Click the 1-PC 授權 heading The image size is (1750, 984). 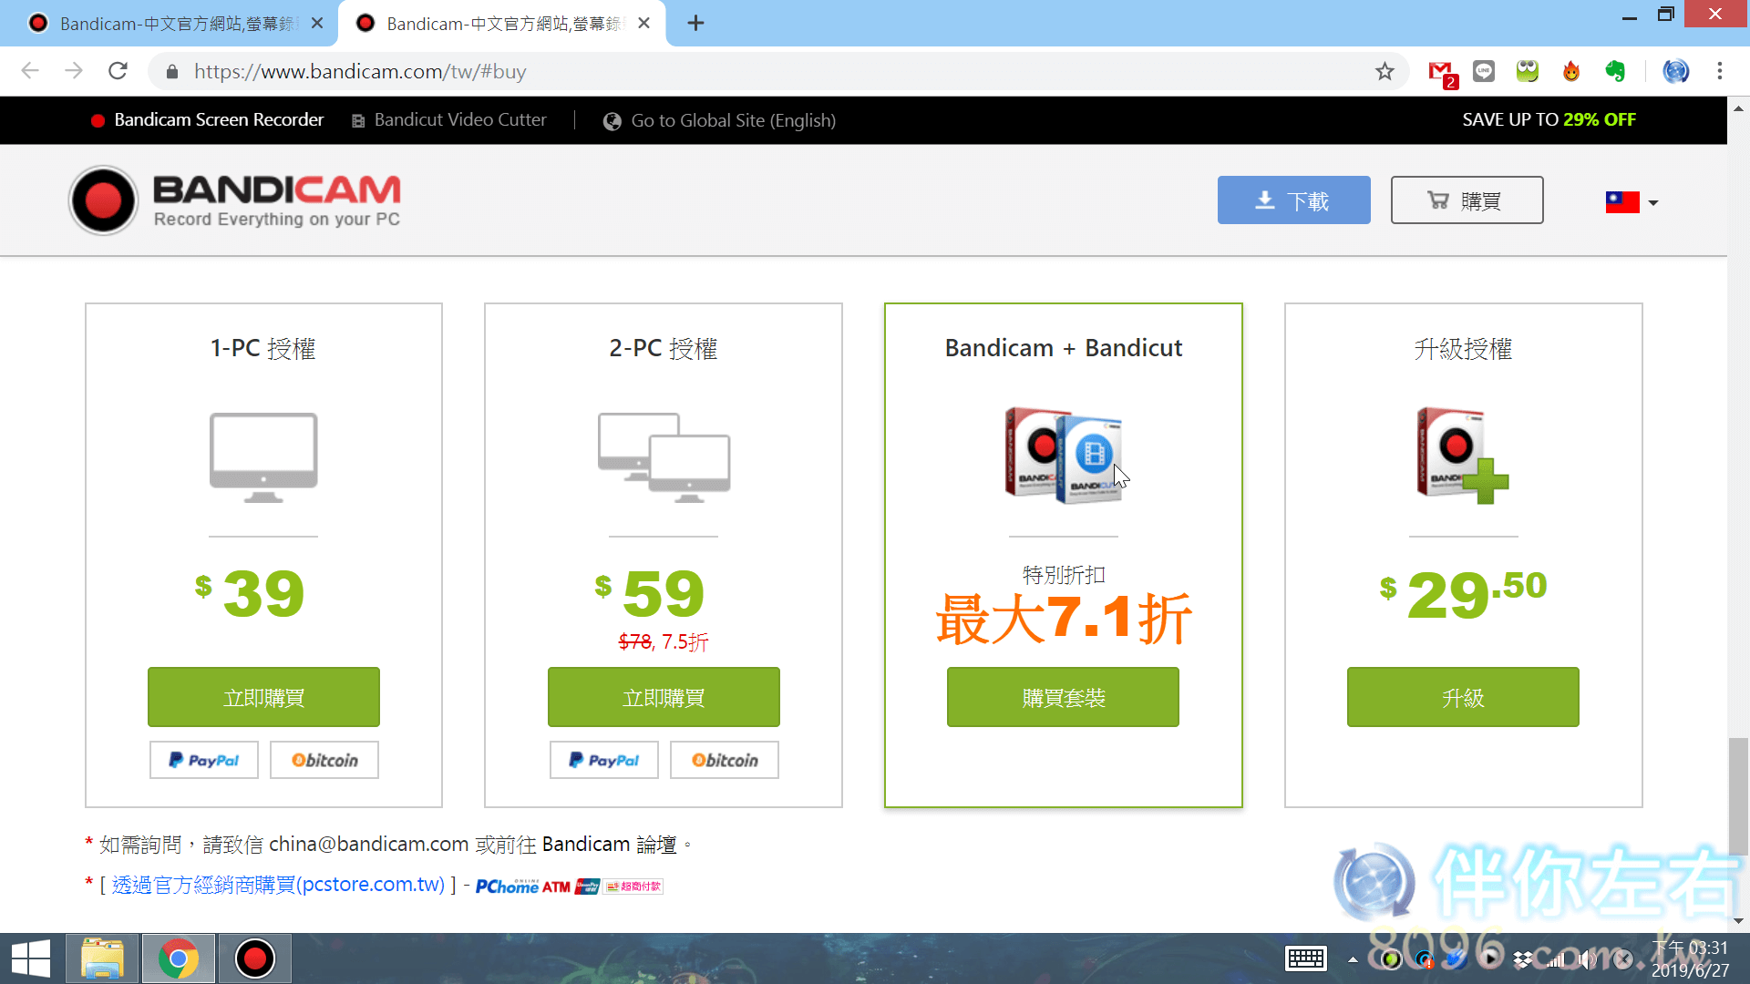pyautogui.click(x=263, y=349)
